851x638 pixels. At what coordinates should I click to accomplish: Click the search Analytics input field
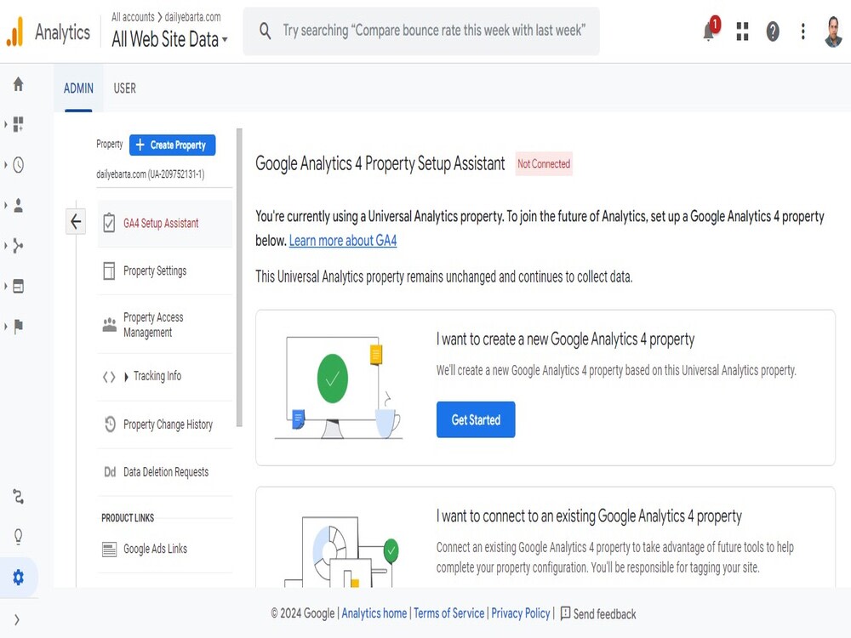(x=421, y=31)
